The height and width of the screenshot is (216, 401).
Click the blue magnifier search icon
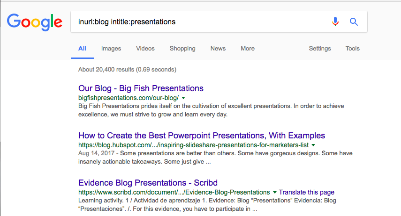pyautogui.click(x=354, y=22)
